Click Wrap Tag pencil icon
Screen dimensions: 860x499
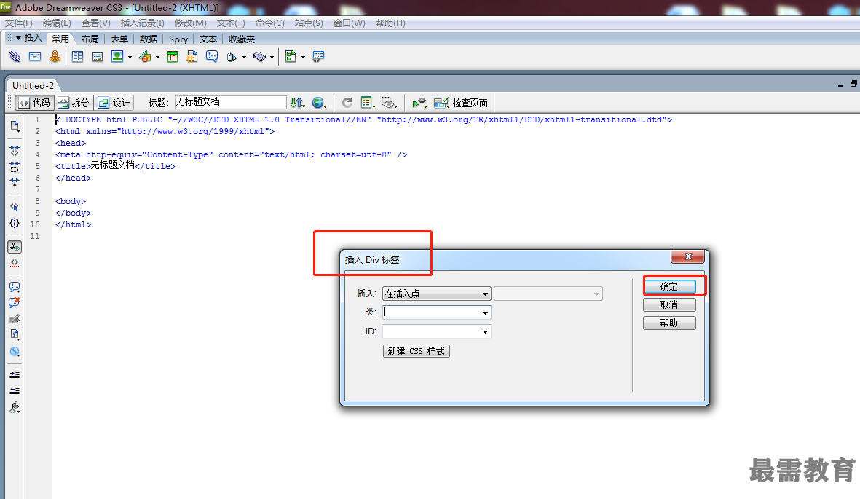click(x=15, y=319)
